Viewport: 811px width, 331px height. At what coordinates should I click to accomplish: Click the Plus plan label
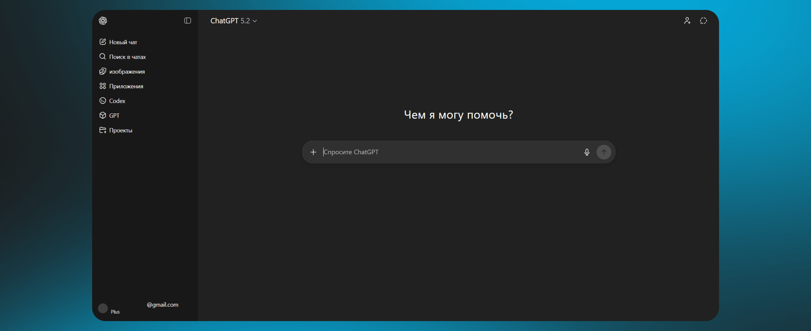click(x=115, y=312)
